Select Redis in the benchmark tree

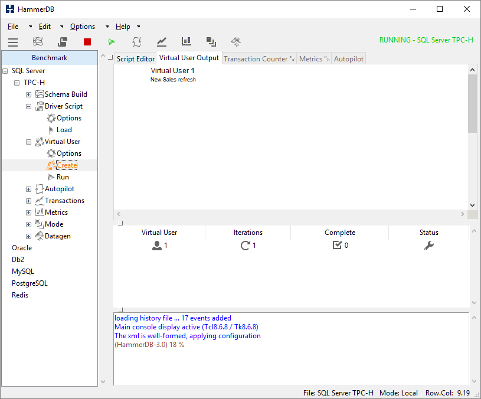[20, 295]
